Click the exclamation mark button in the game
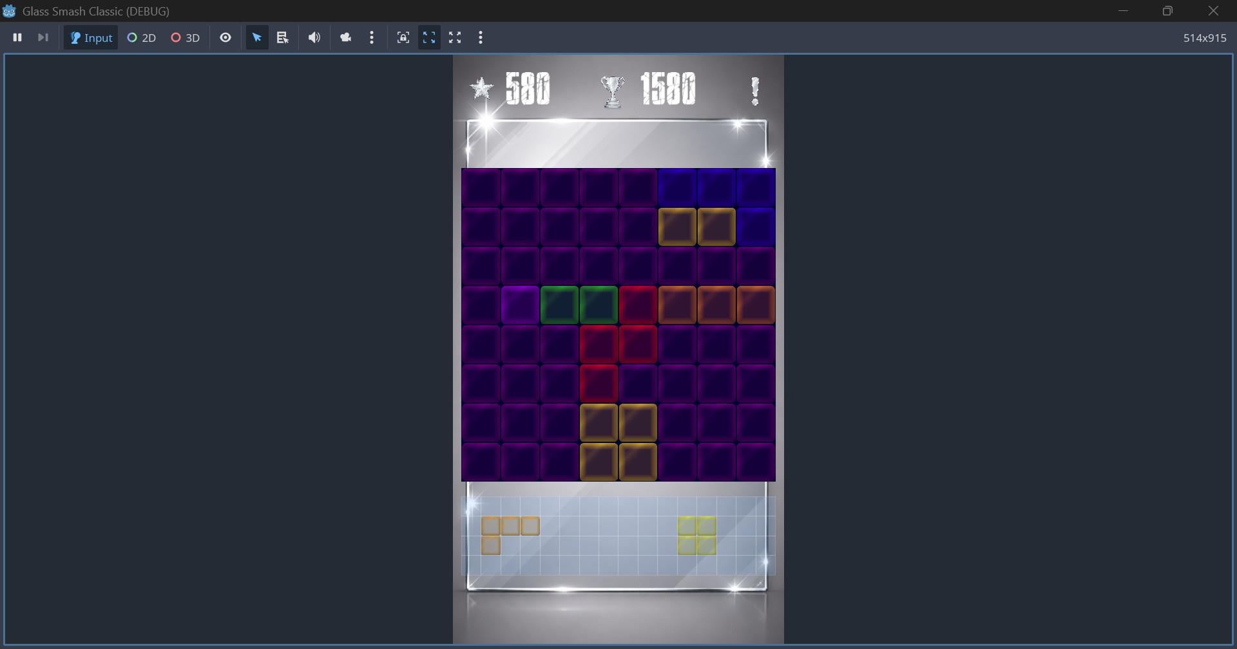The image size is (1237, 649). click(754, 89)
